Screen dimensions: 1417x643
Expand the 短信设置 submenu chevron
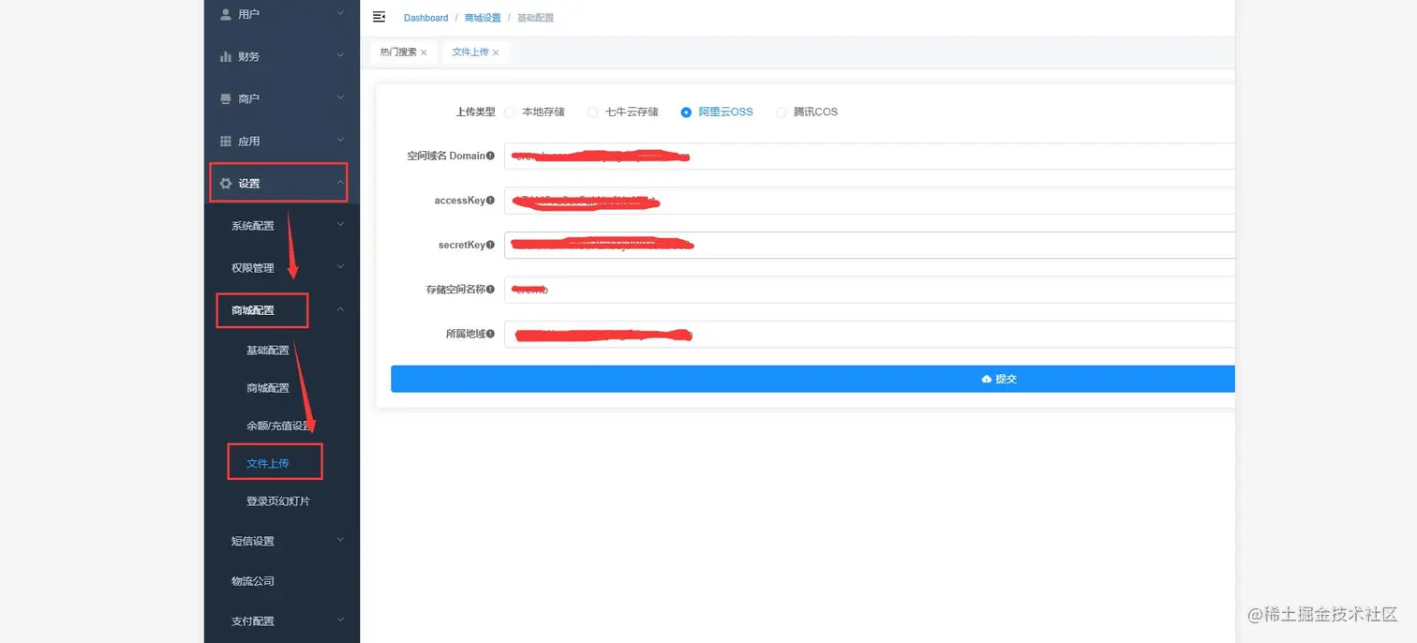[x=340, y=540]
